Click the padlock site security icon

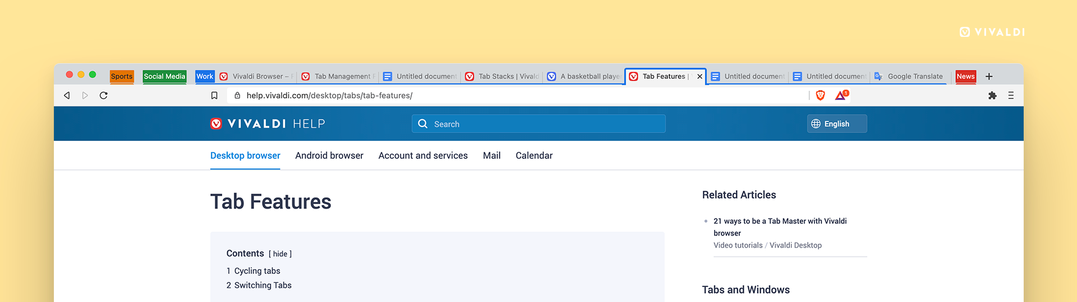point(237,96)
